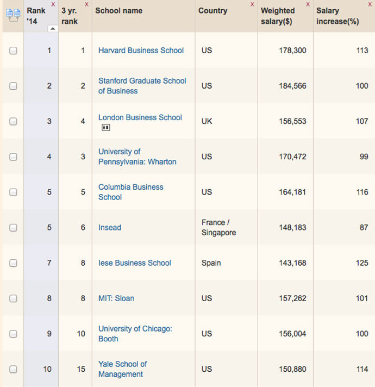
Task: Tick the Insead row checkbox
Action: [13, 228]
